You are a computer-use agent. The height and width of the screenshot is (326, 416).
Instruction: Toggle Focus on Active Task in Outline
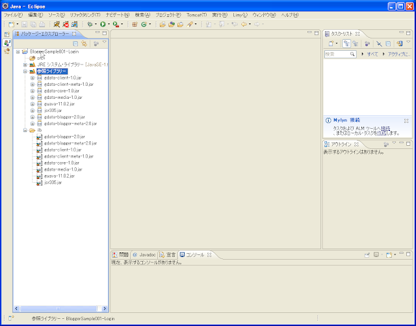[386, 144]
